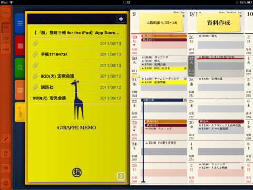Open the 18:00 yellow-highlighted event on the 20th
Image resolution: width=253 pixels, height=190 pixels.
[x=163, y=68]
